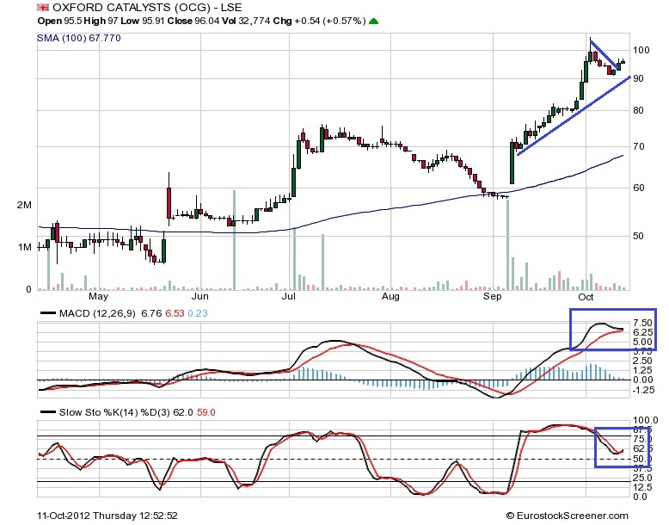The height and width of the screenshot is (525, 669).
Task: Click the tallest volume bar in mid-June
Action: [x=234, y=240]
